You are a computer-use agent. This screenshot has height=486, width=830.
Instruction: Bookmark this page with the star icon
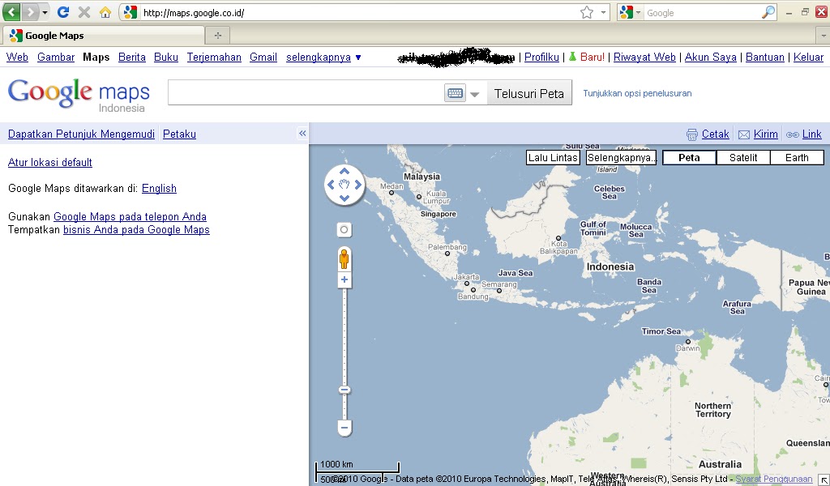click(x=587, y=12)
